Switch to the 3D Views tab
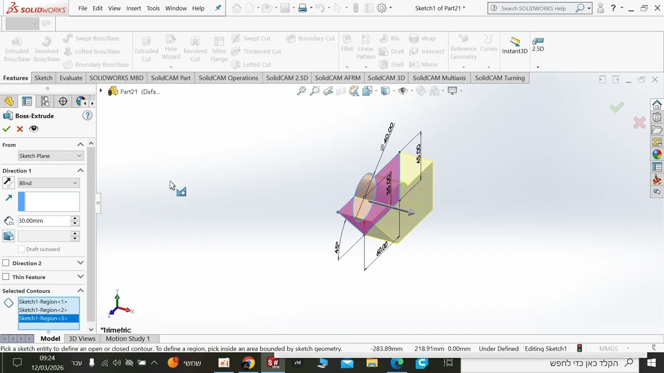Screen dimensions: 664x373 82,339
